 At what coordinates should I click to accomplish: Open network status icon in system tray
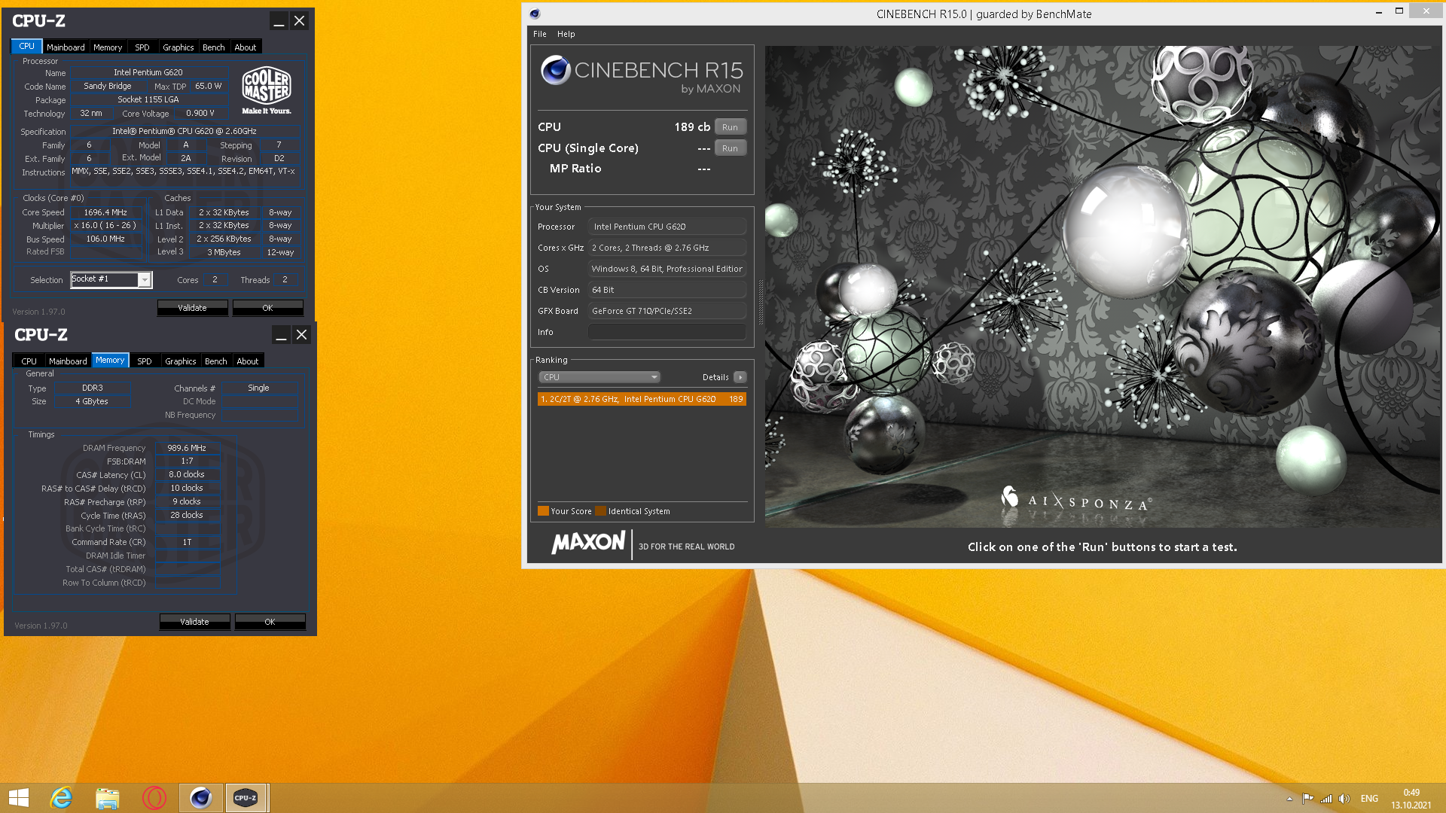pos(1326,799)
